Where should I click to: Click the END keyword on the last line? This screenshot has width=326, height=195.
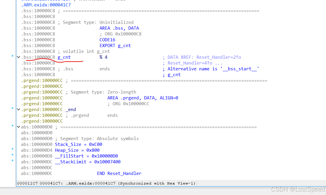coord(101,173)
